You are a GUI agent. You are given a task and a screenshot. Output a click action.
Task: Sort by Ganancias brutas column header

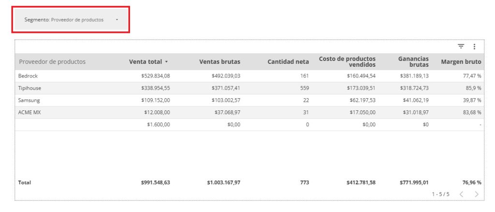point(414,61)
